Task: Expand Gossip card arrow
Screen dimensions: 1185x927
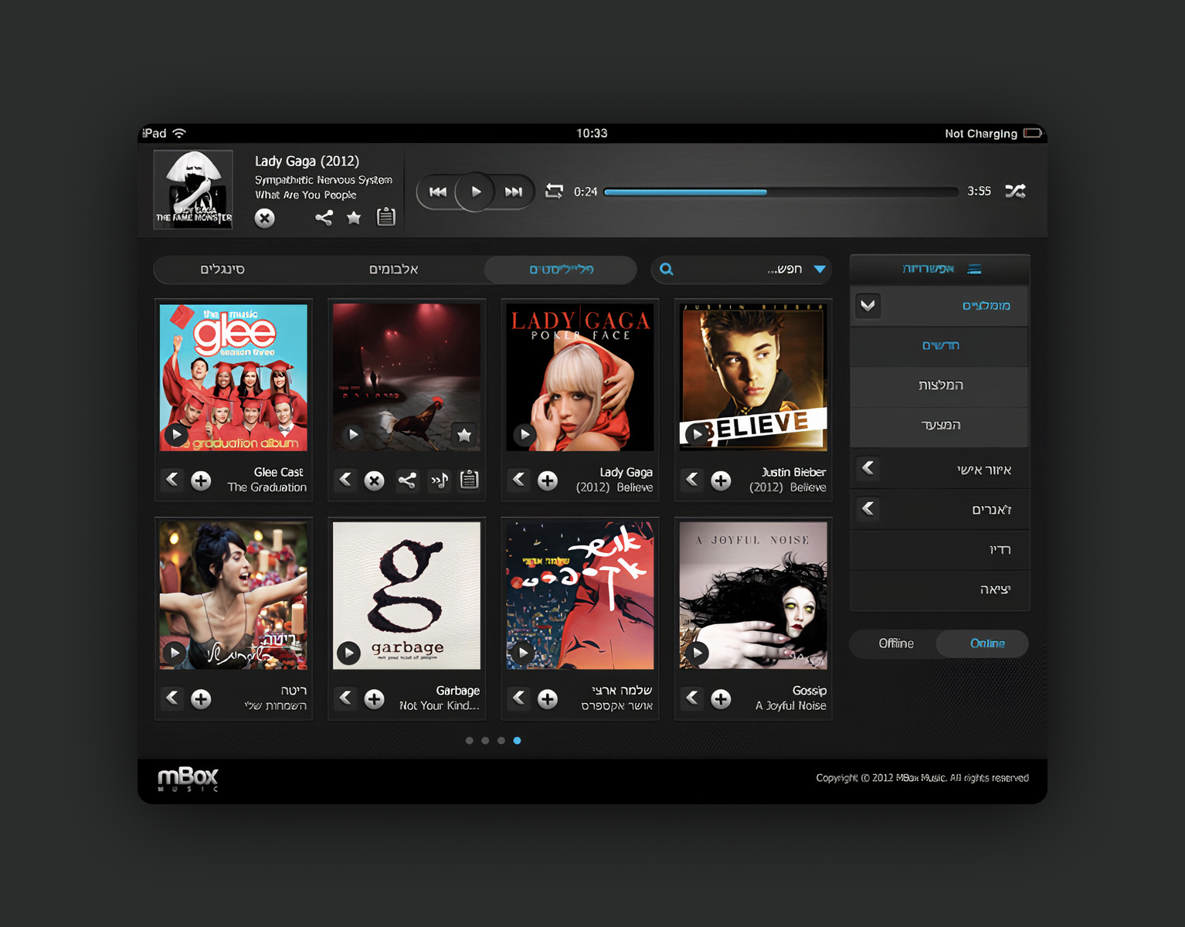Action: click(692, 698)
